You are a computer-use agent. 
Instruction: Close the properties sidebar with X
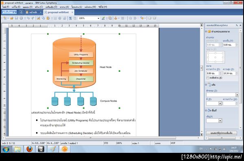[x=240, y=25]
